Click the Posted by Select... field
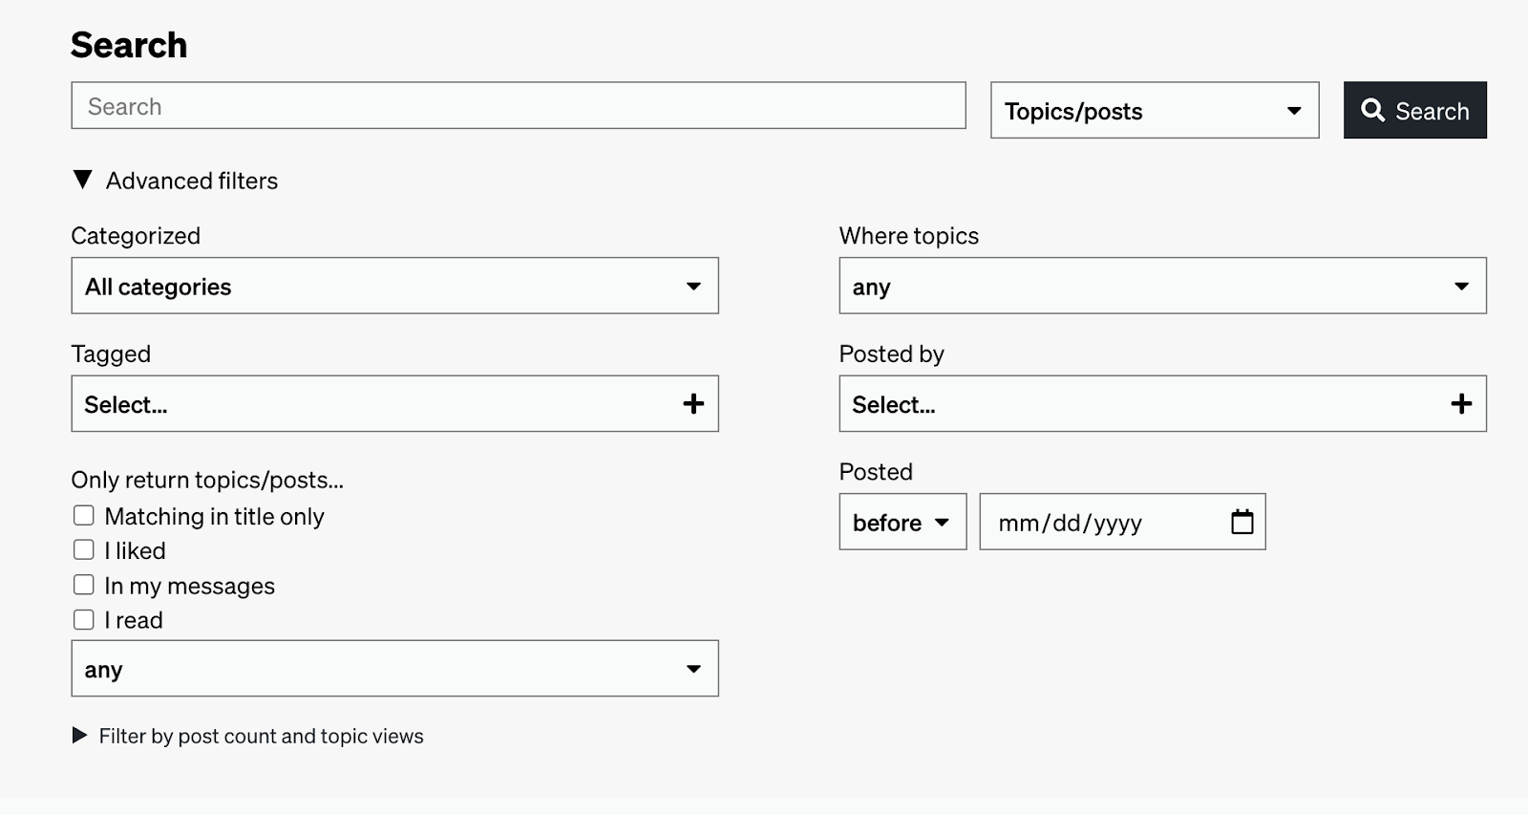The height and width of the screenshot is (815, 1528). click(x=1141, y=404)
